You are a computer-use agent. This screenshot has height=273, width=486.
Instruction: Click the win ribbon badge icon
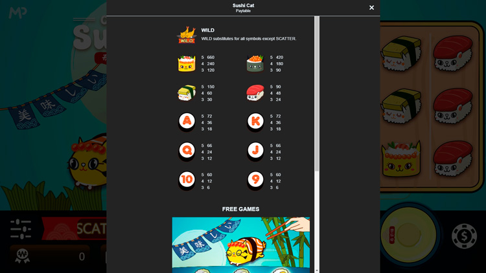click(22, 256)
